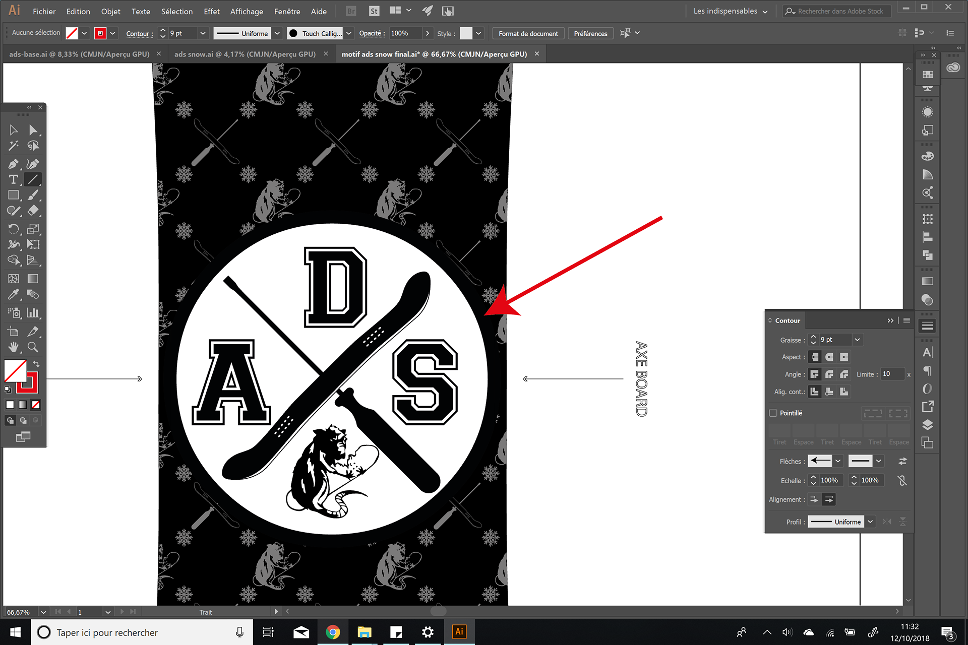The width and height of the screenshot is (968, 645).
Task: Open Style dropdown in control bar
Action: pos(478,33)
